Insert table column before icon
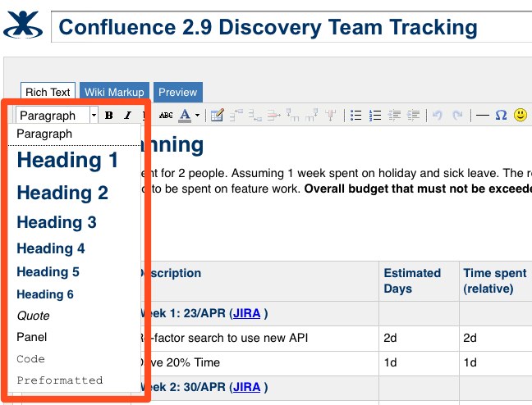 pyautogui.click(x=292, y=116)
